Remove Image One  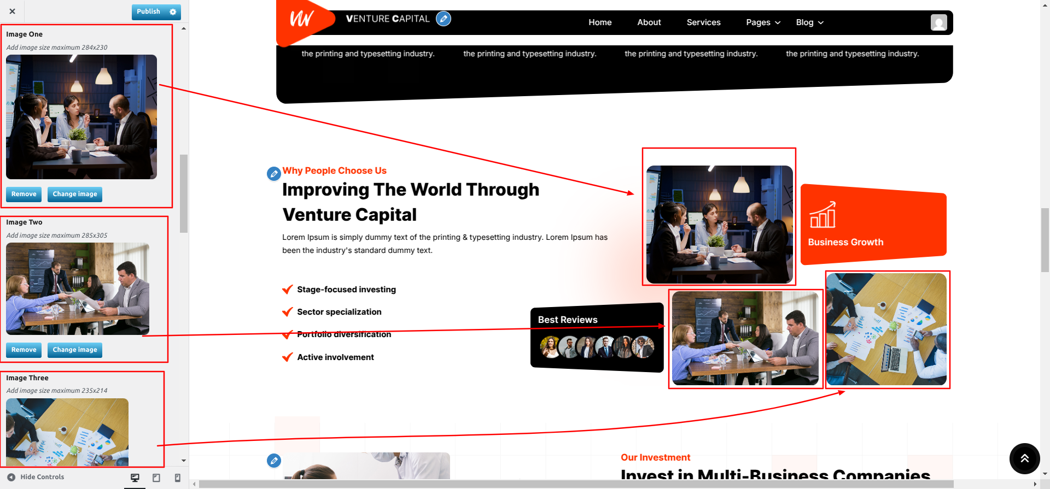(x=24, y=194)
